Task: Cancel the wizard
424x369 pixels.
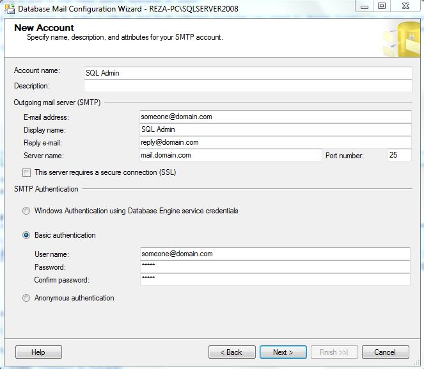Action: (385, 352)
